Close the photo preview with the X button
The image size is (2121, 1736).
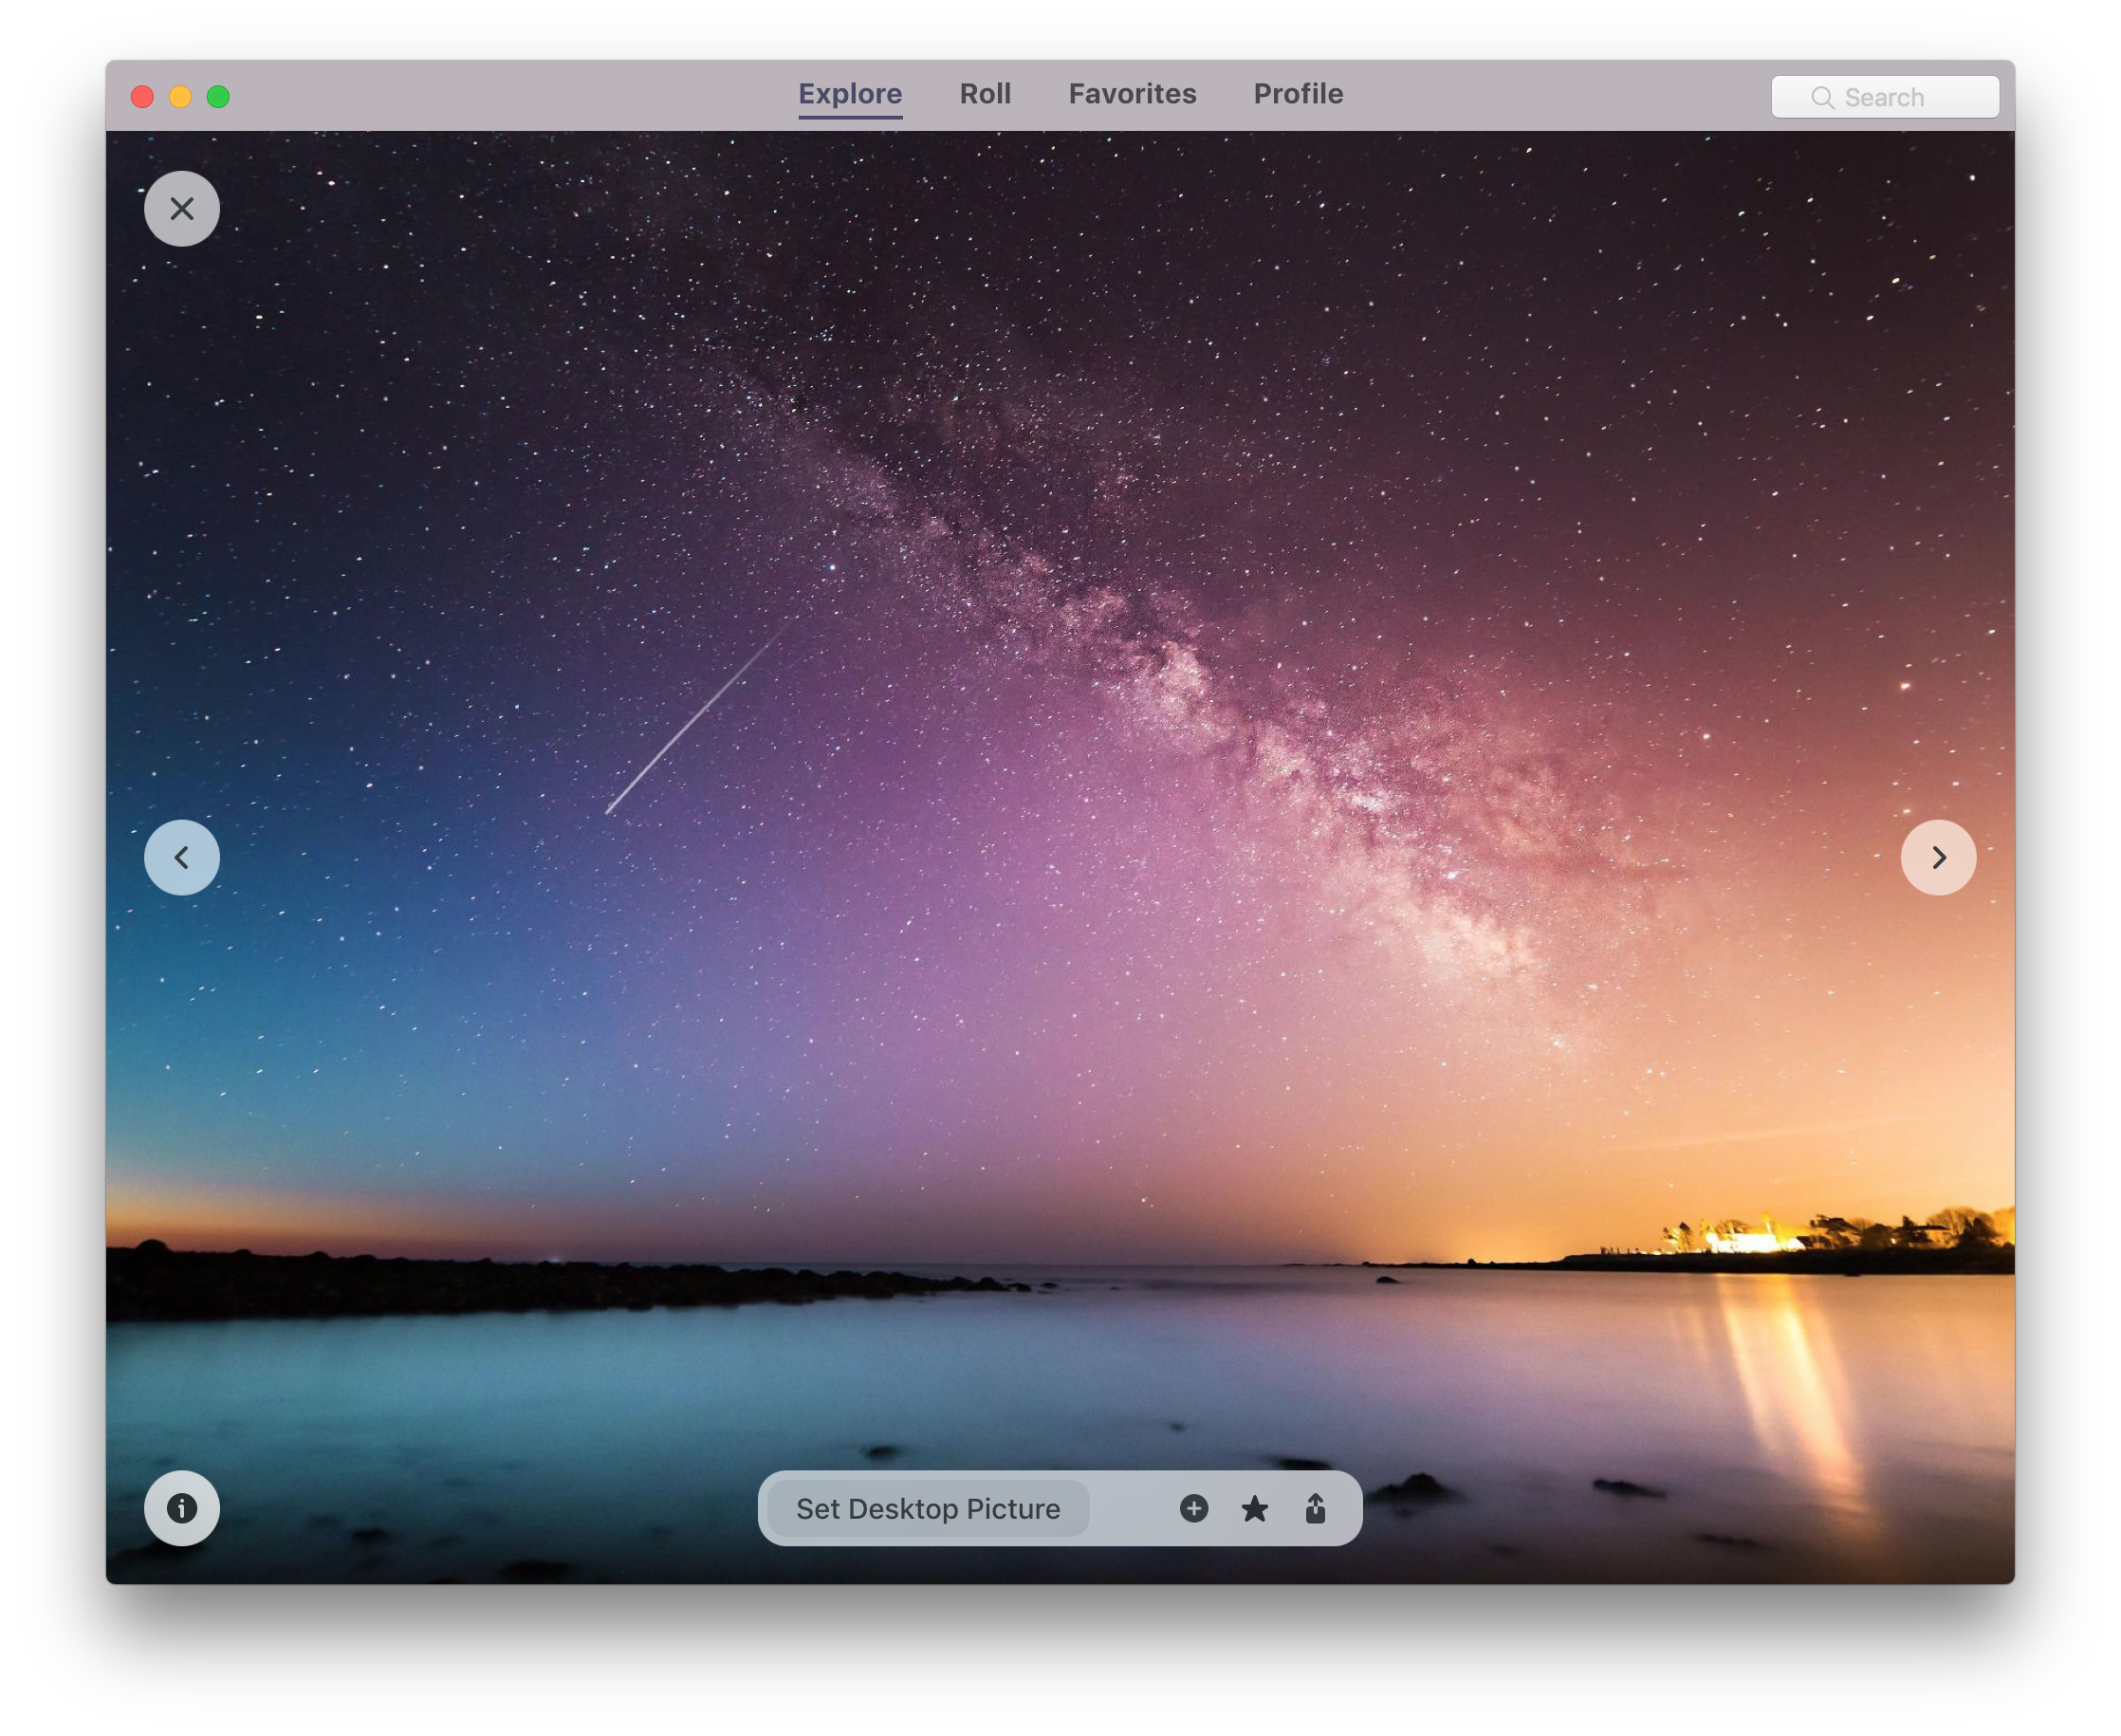pyautogui.click(x=182, y=209)
